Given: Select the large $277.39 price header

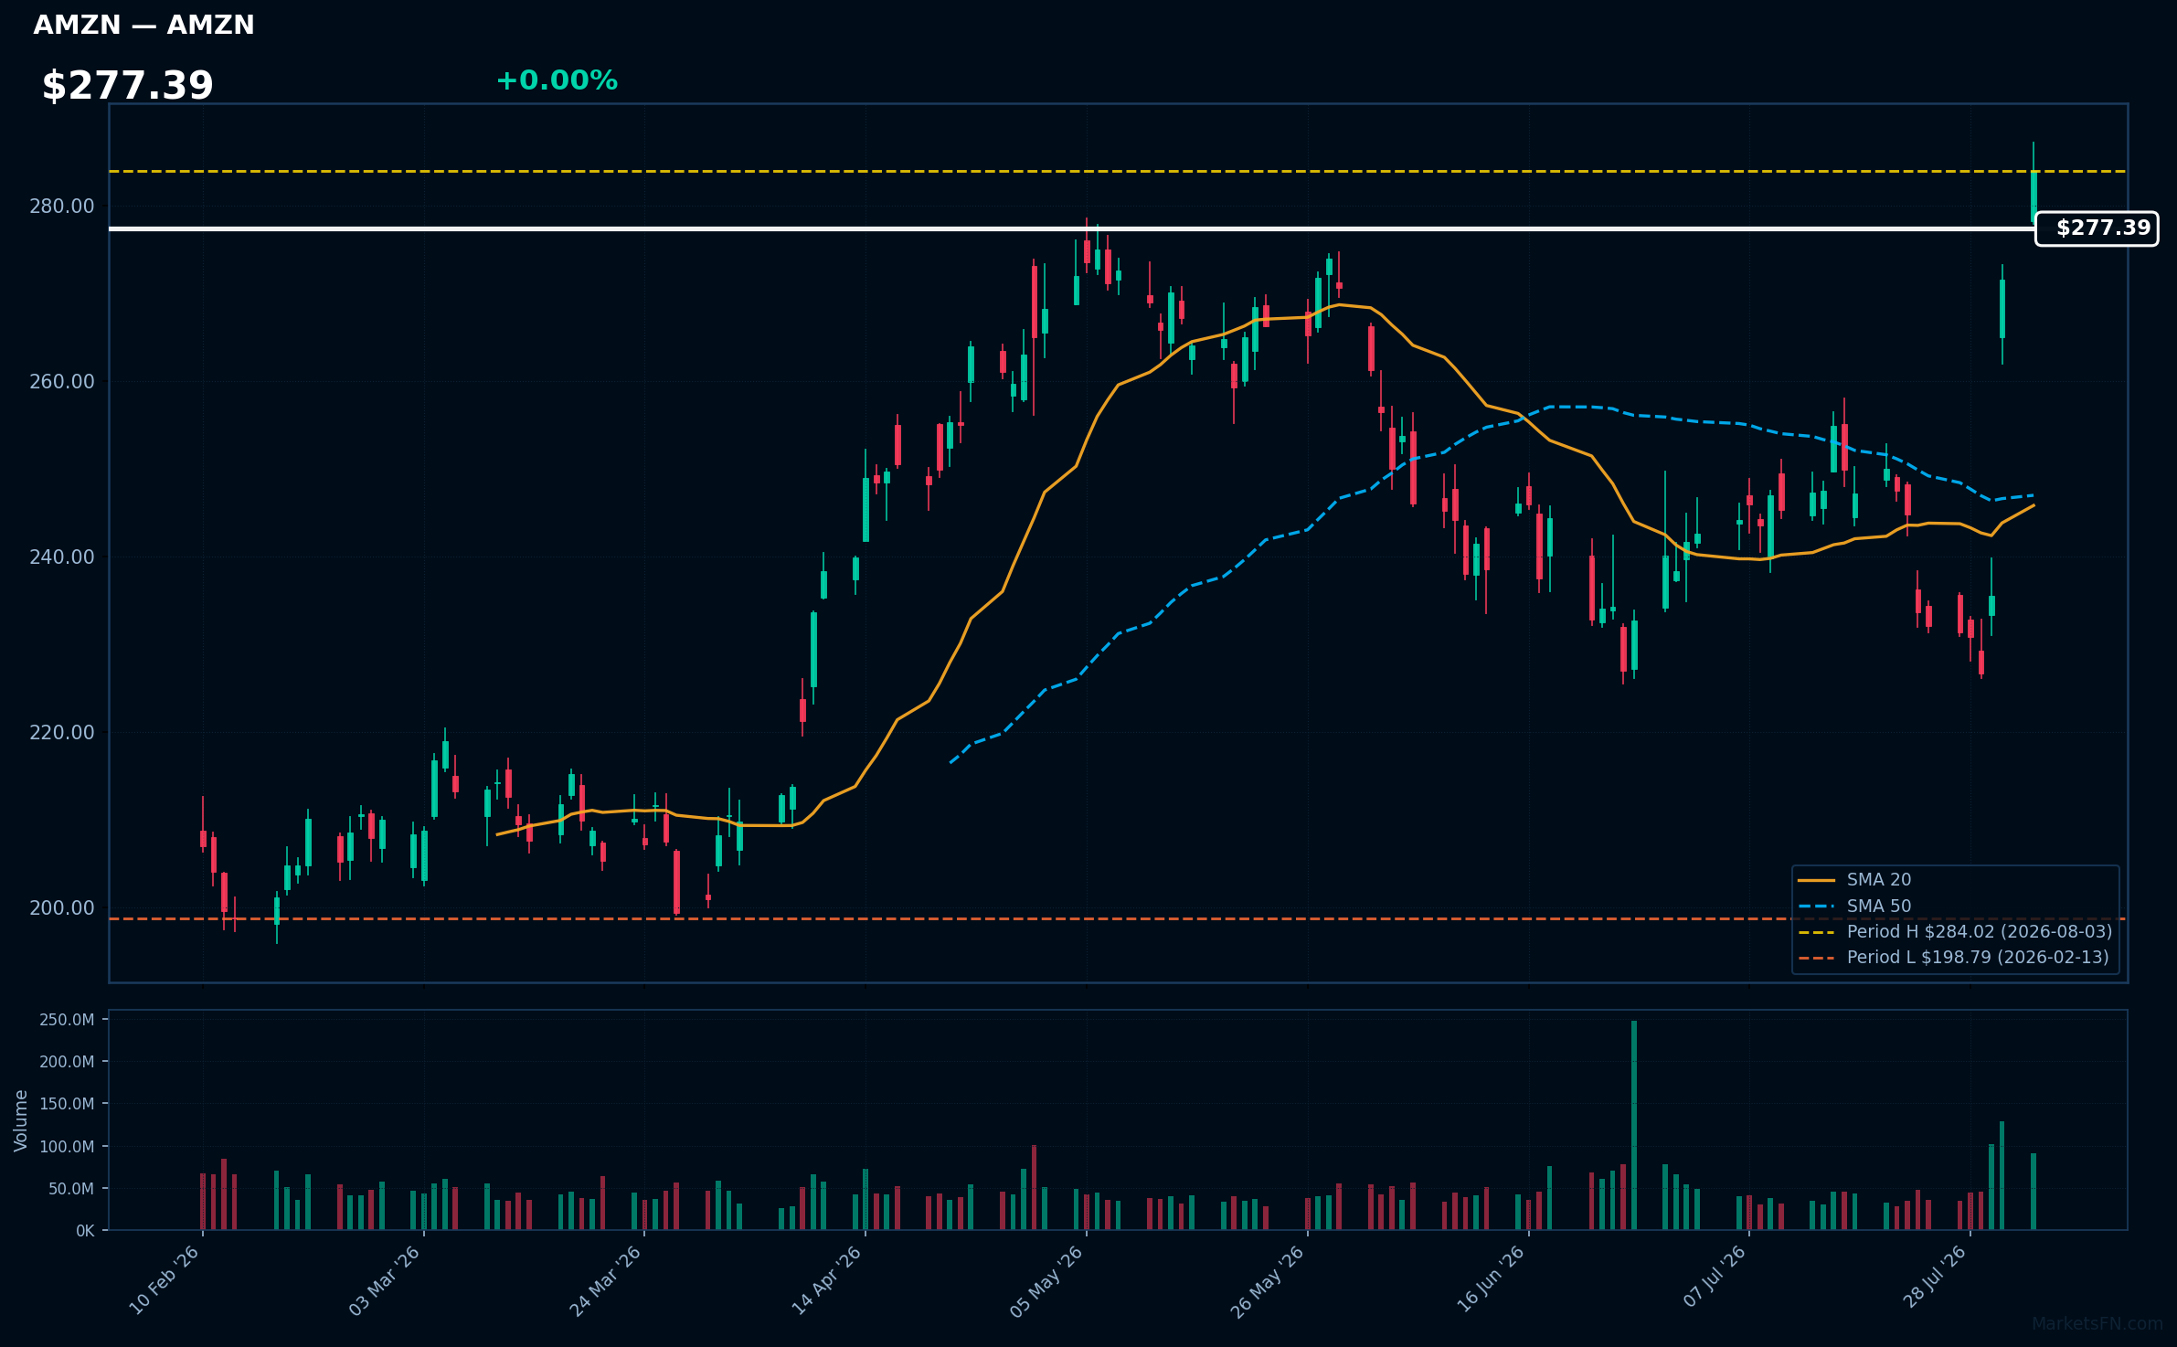Looking at the screenshot, I should pos(127,86).
